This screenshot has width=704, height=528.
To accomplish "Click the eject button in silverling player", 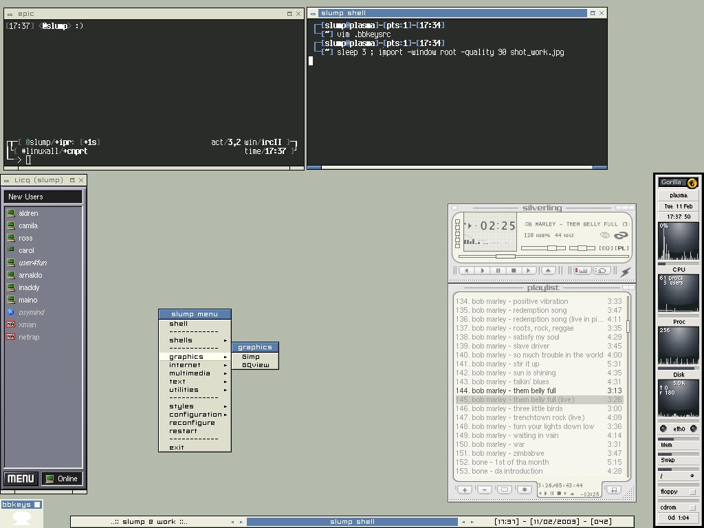I will 549,271.
